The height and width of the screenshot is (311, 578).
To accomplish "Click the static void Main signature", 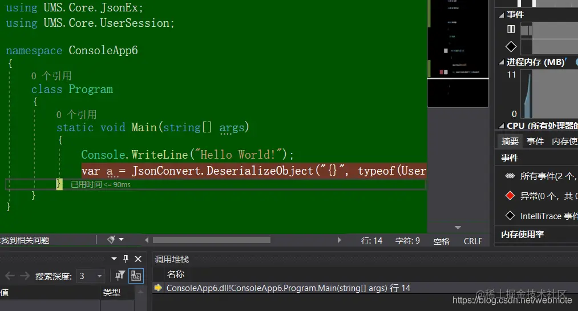I will (153, 127).
